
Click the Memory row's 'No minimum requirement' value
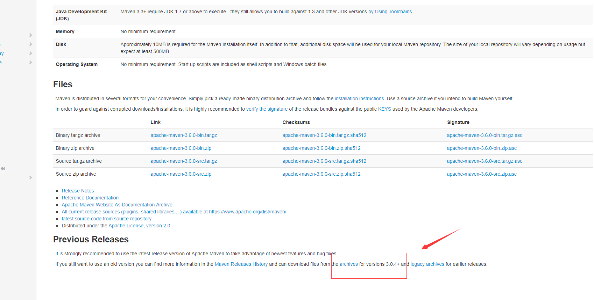(148, 31)
